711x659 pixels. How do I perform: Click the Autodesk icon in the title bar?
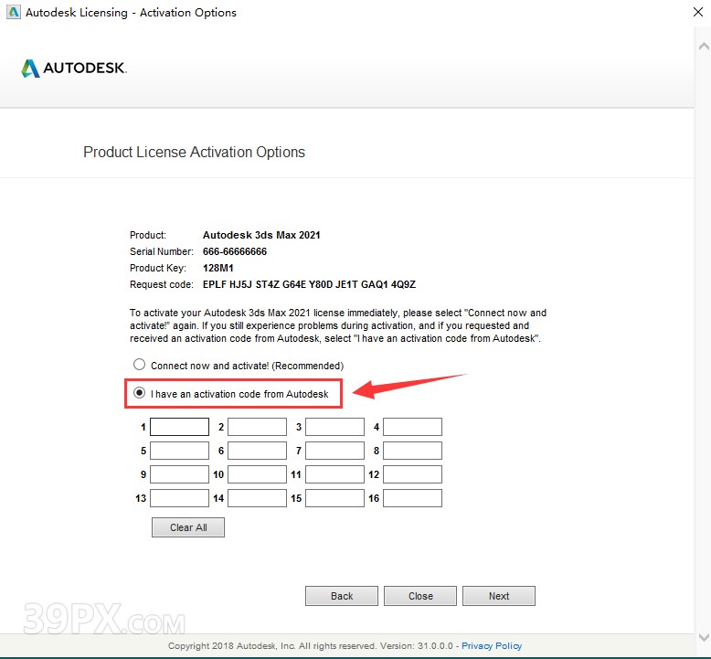click(x=13, y=12)
